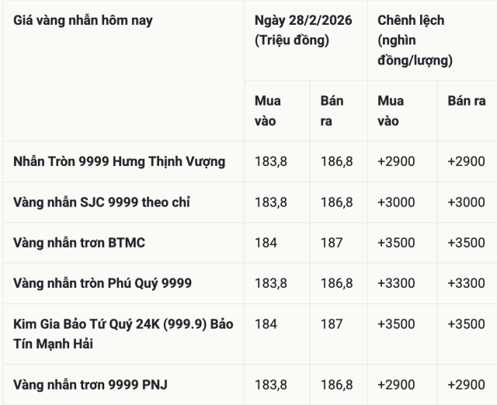Click the "Giá vàng nhẫn hôm nay" header cell
This screenshot has height=405, width=497.
[83, 20]
